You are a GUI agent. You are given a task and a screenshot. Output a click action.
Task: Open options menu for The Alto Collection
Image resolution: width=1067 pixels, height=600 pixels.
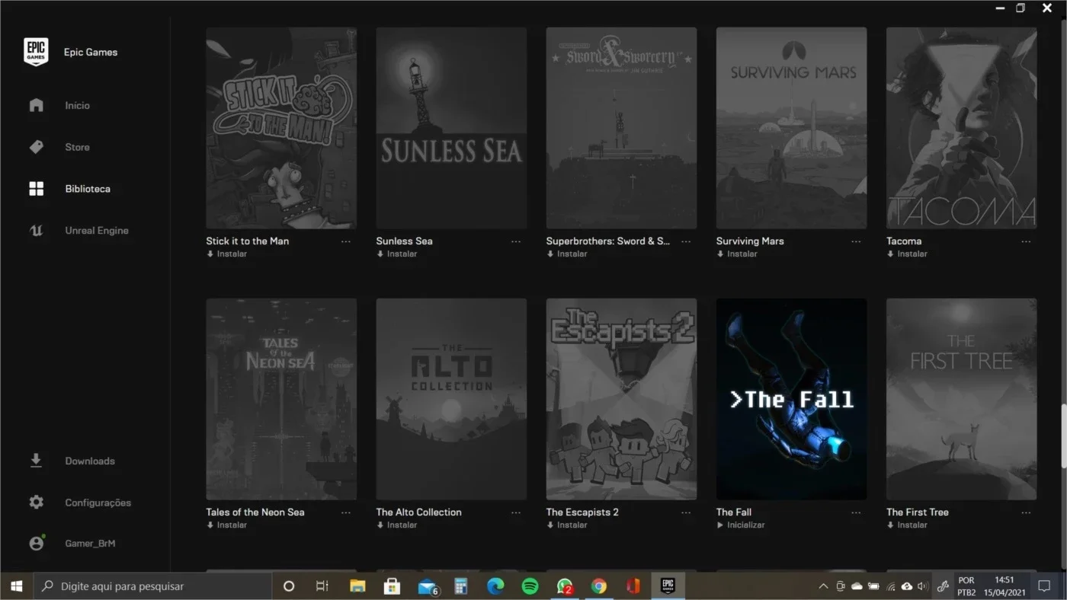pos(516,512)
